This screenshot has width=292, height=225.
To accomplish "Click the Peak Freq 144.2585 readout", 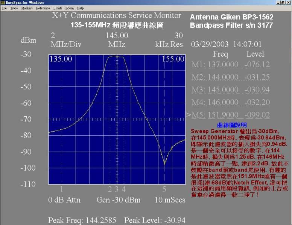I will pos(82,220).
